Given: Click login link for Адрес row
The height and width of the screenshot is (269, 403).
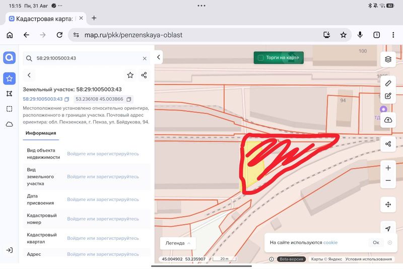Looking at the screenshot, I should [x=103, y=254].
